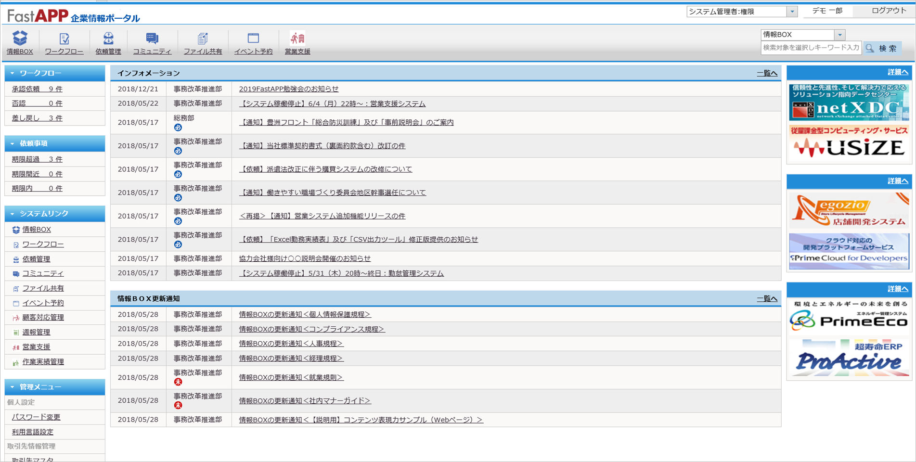
Task: Collapse the 管理メニュー sidebar section
Action: [13, 387]
